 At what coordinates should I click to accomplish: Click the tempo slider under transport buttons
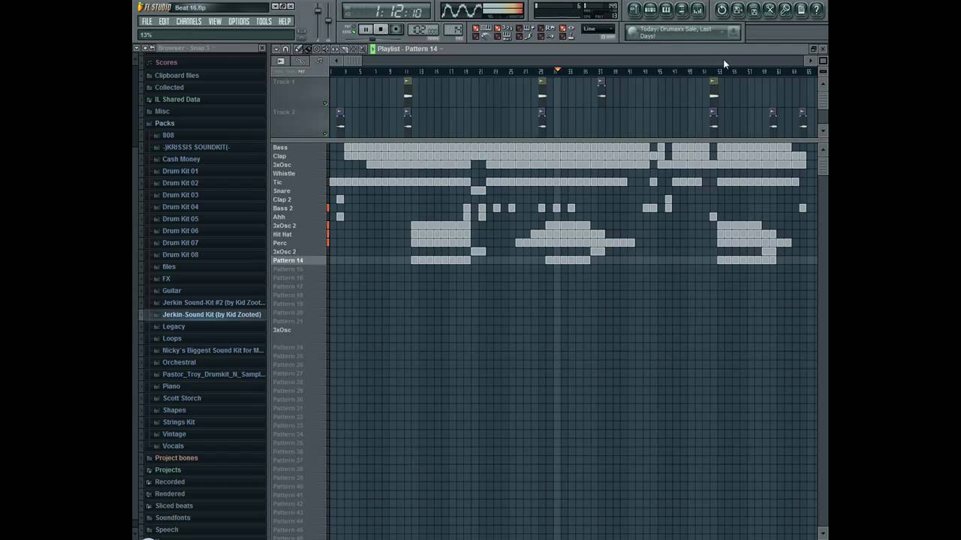point(372,39)
